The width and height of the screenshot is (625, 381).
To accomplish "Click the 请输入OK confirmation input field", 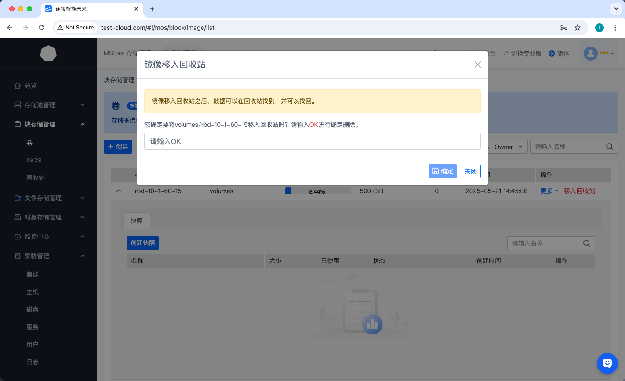I will tap(312, 141).
